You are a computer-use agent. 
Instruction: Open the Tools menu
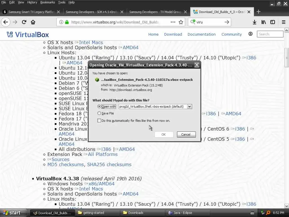point(62,2)
